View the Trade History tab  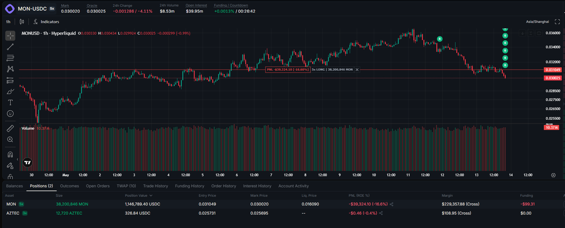coord(155,186)
